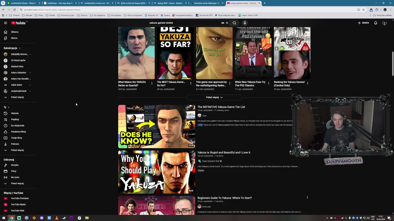Screen dimensions: 394x221
Task: Open YouTube Music in sidebar
Action: tap(18, 204)
